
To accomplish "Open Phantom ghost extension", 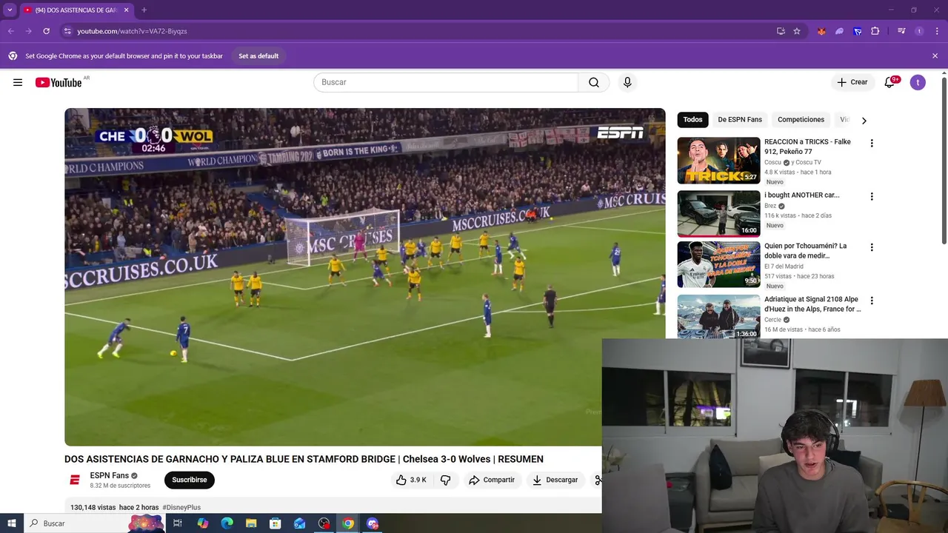I will point(839,31).
